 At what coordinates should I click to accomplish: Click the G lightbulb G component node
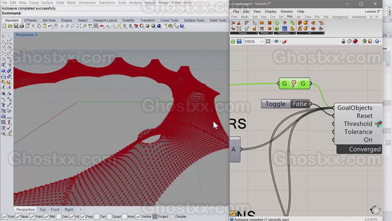point(294,83)
